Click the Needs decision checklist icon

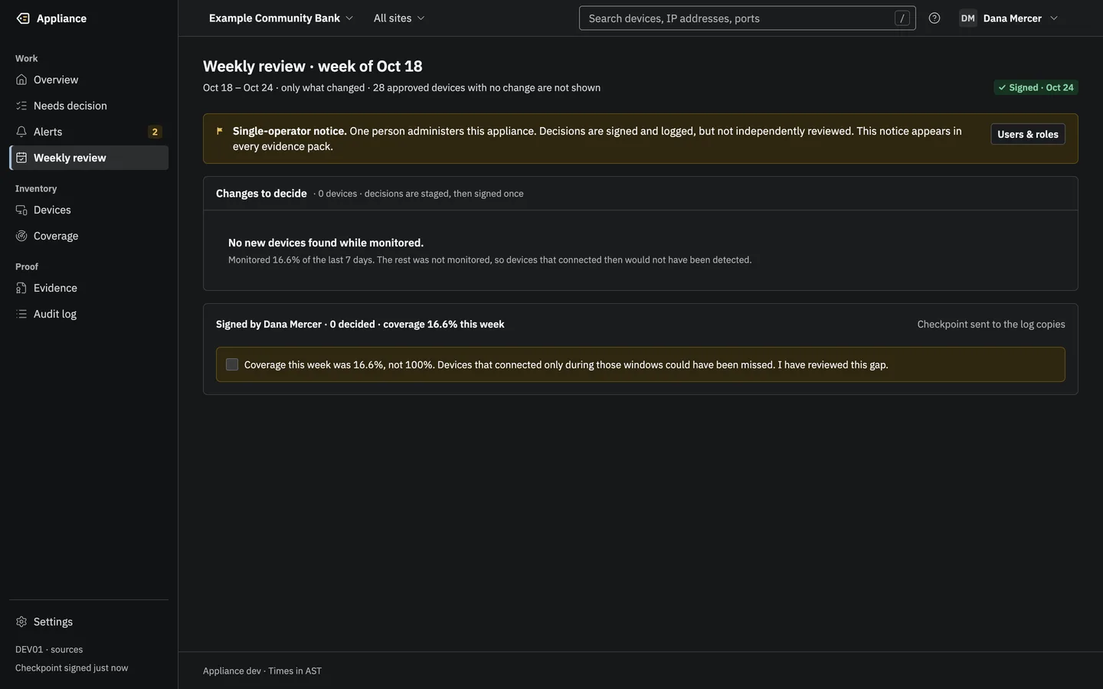coord(21,106)
